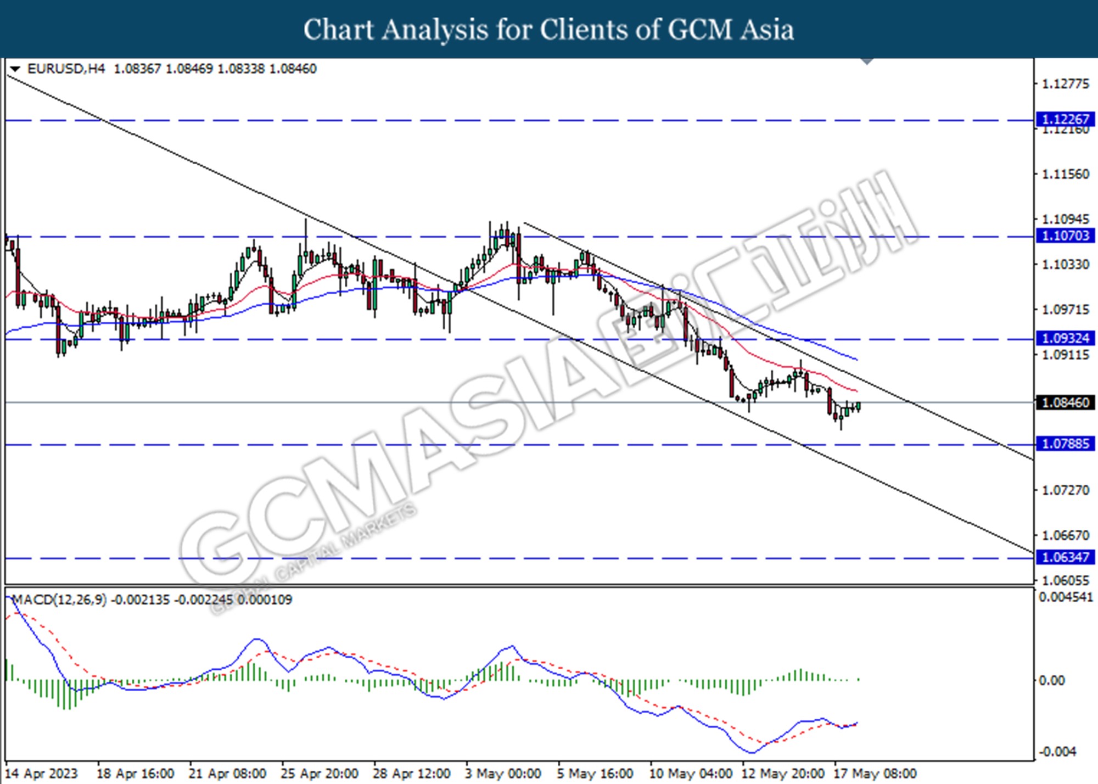The width and height of the screenshot is (1098, 784).
Task: Select the 25 Apr 20:00 time label
Action: pos(320,774)
